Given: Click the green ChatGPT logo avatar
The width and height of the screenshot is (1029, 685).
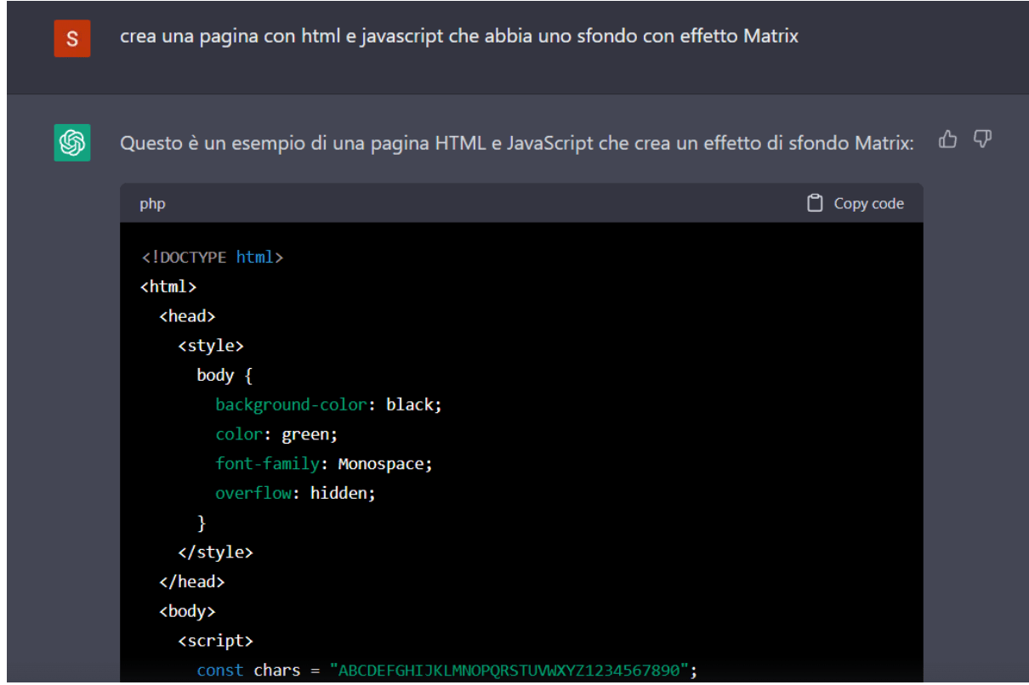Looking at the screenshot, I should [x=72, y=142].
